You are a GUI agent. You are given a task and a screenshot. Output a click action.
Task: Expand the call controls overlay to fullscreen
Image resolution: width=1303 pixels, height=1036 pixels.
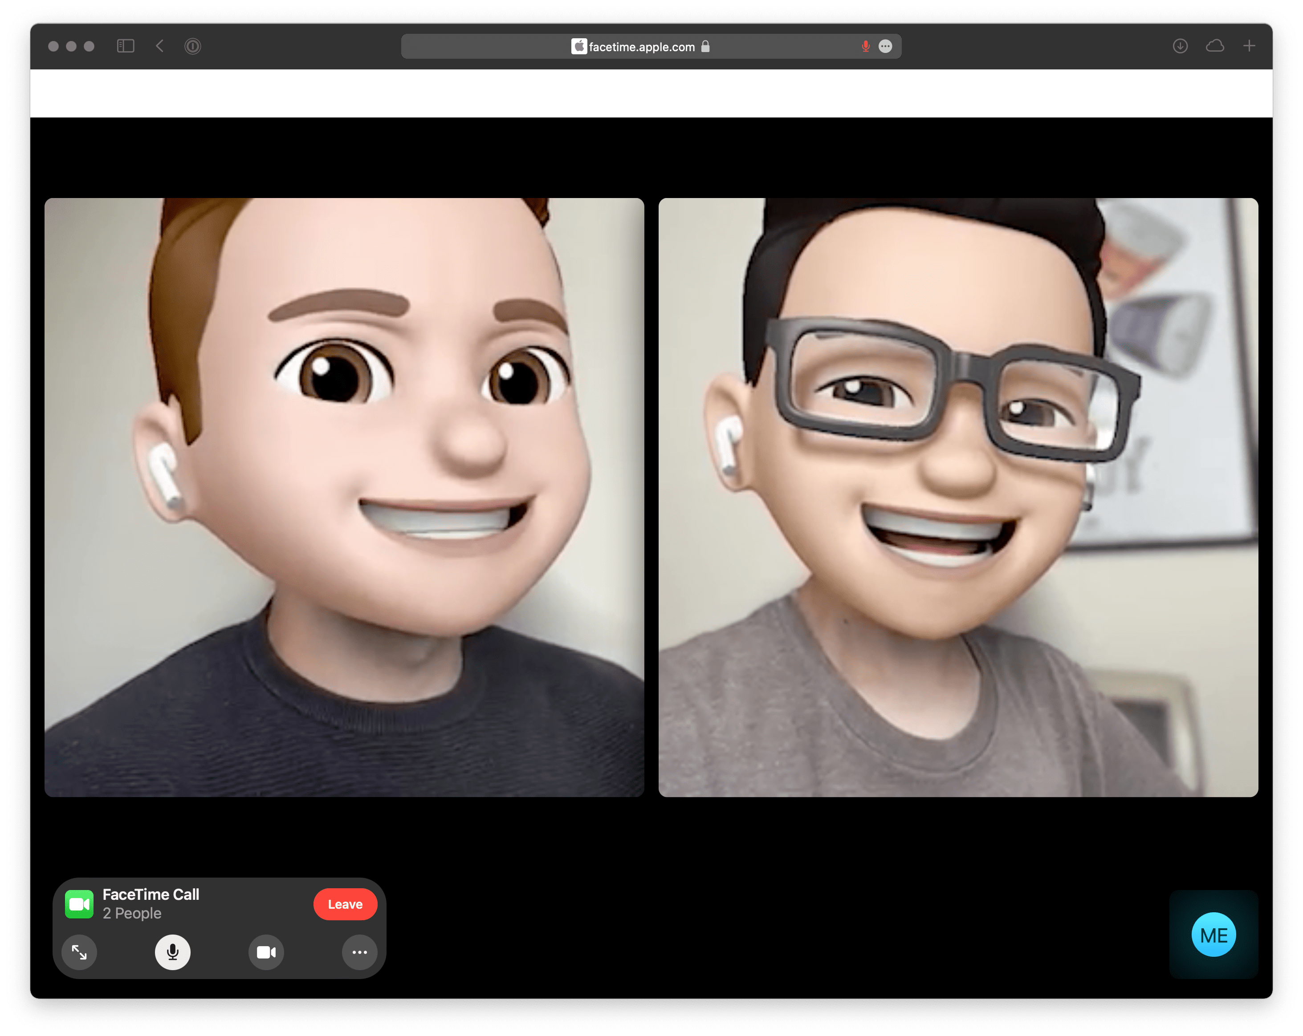pyautogui.click(x=80, y=953)
